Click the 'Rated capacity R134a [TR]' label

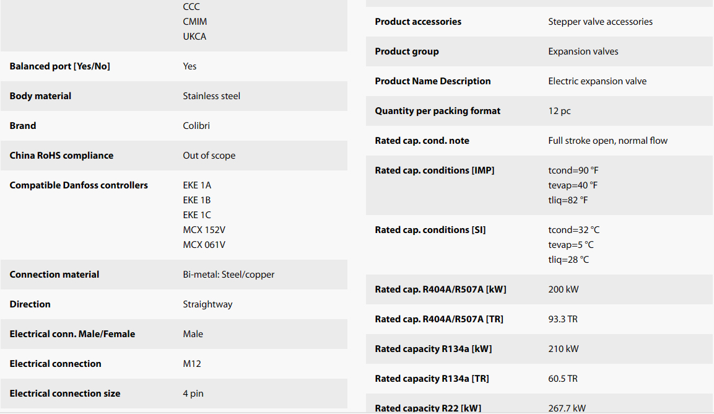pyautogui.click(x=432, y=379)
